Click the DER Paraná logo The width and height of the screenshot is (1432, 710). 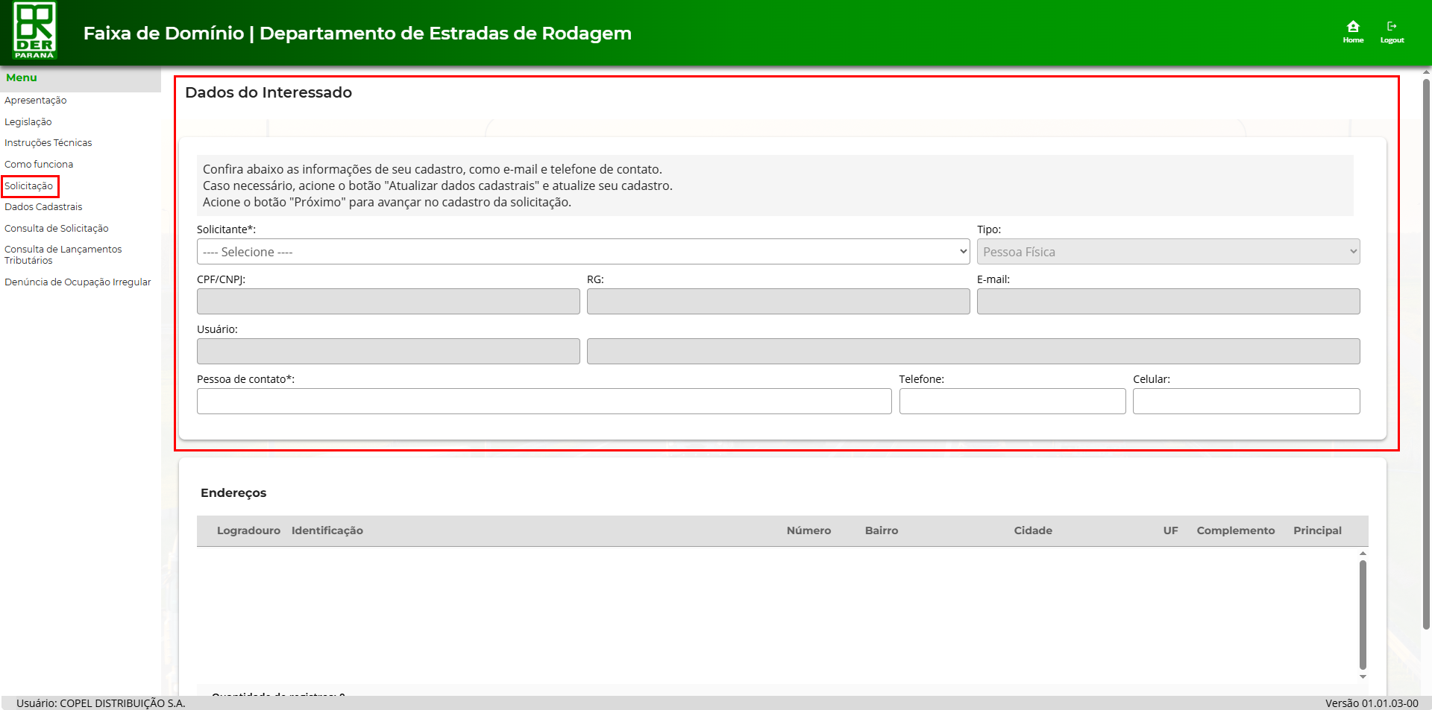coord(34,31)
